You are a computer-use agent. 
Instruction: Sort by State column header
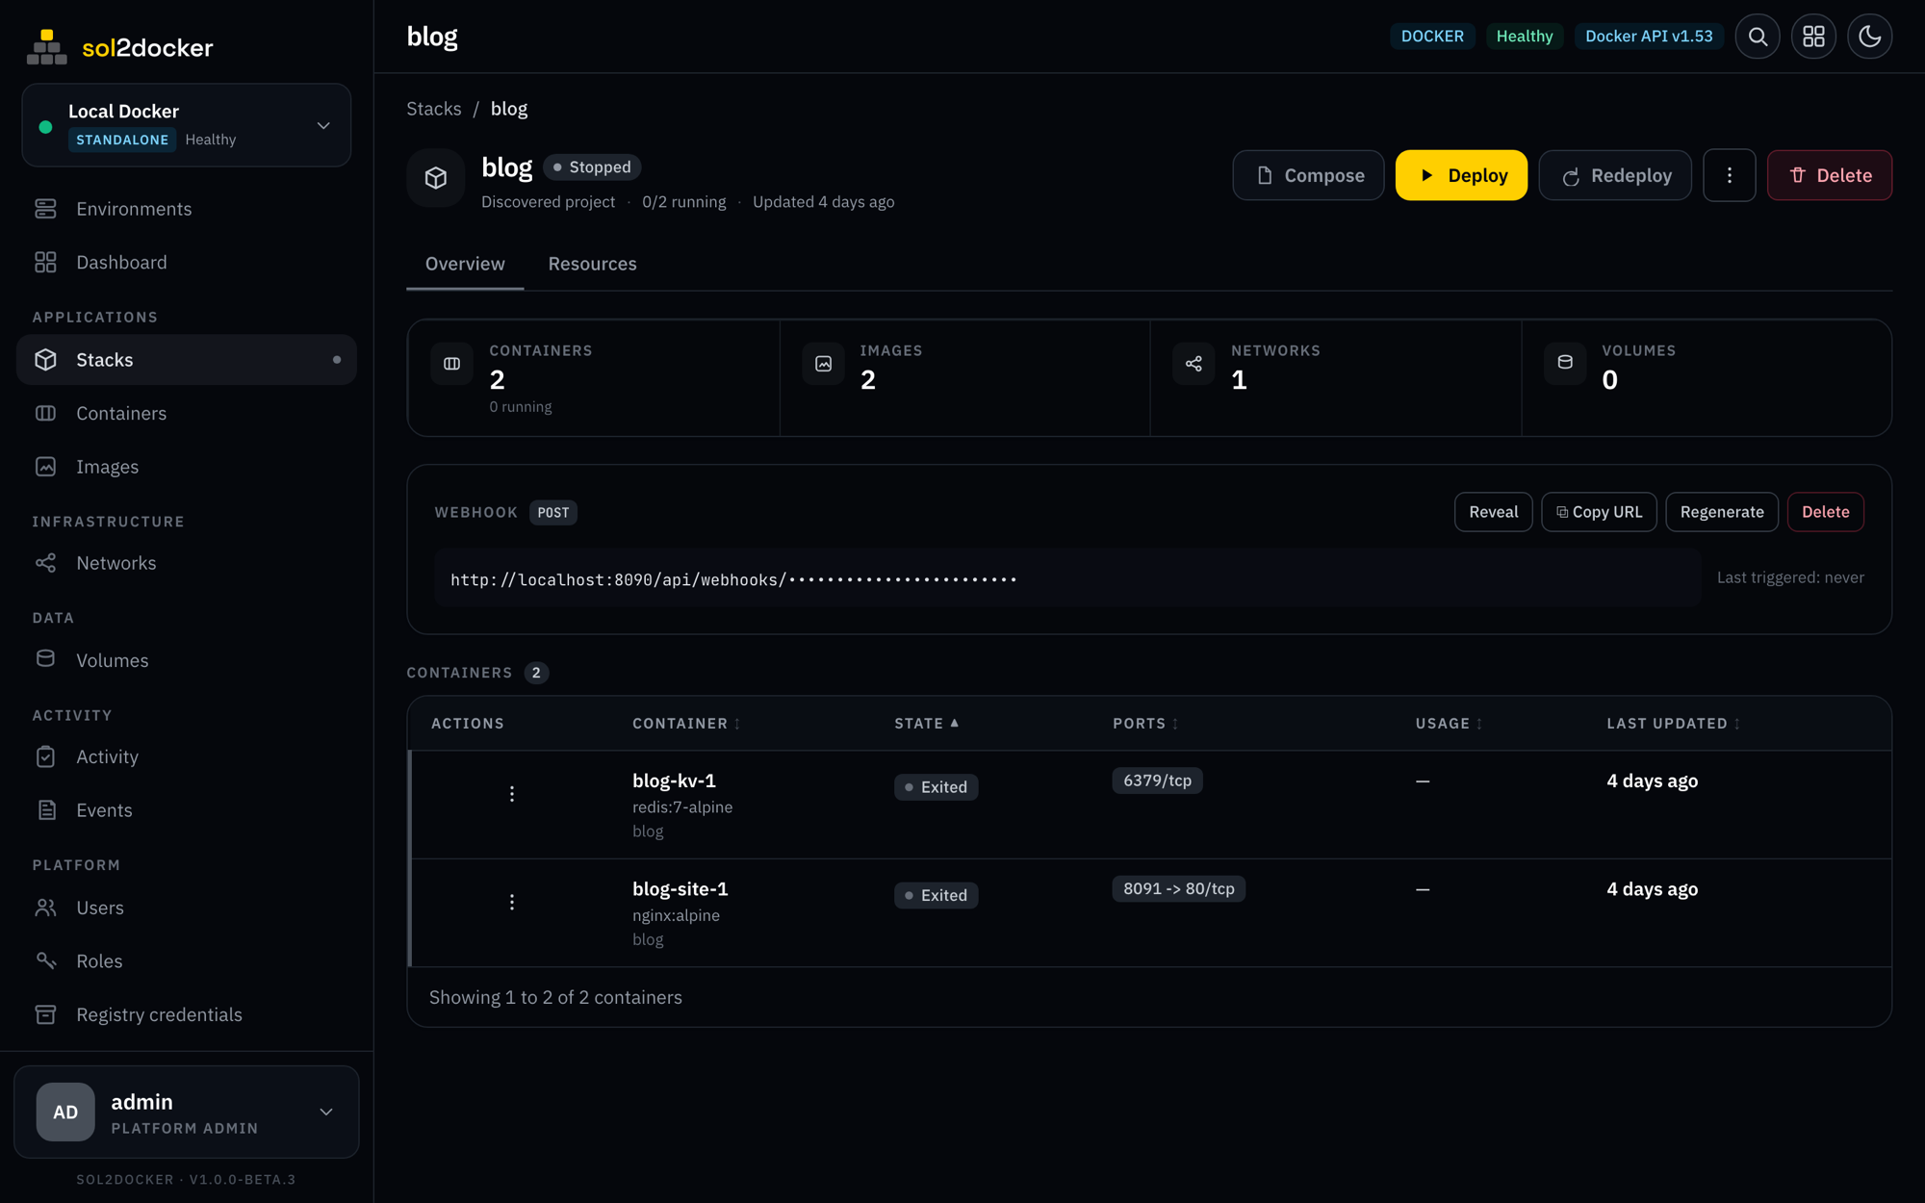tap(926, 724)
